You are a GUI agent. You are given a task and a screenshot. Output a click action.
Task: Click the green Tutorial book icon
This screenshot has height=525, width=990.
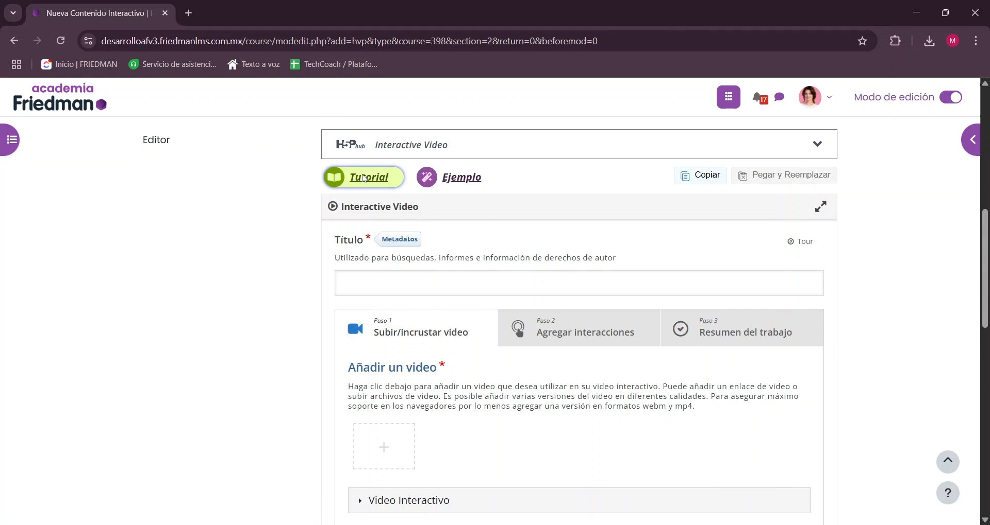(335, 177)
